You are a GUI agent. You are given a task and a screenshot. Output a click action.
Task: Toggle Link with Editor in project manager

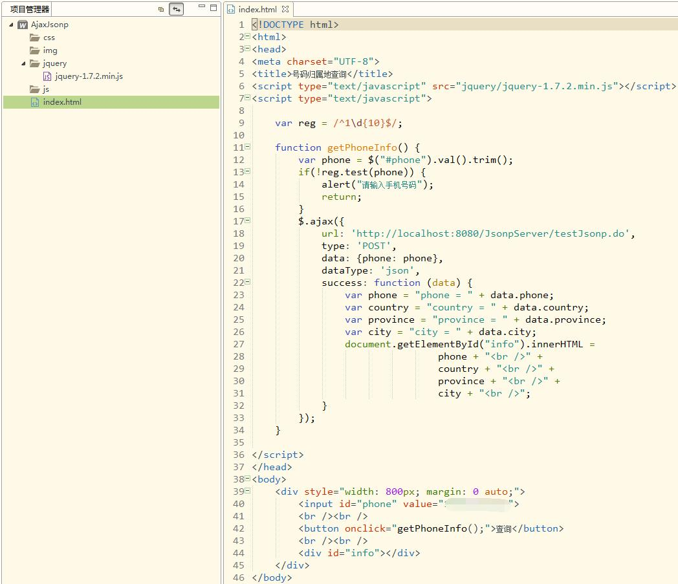(176, 9)
